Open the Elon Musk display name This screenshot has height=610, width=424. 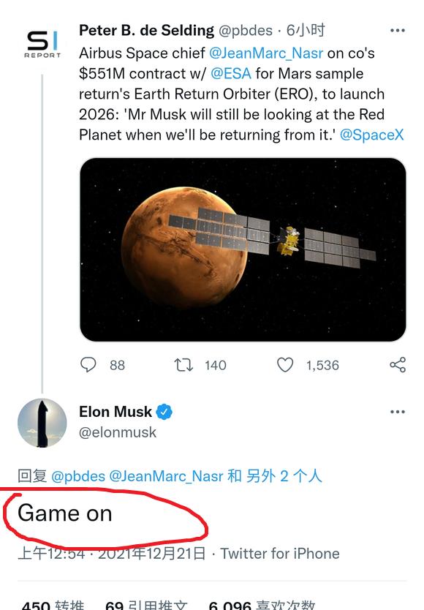[116, 412]
